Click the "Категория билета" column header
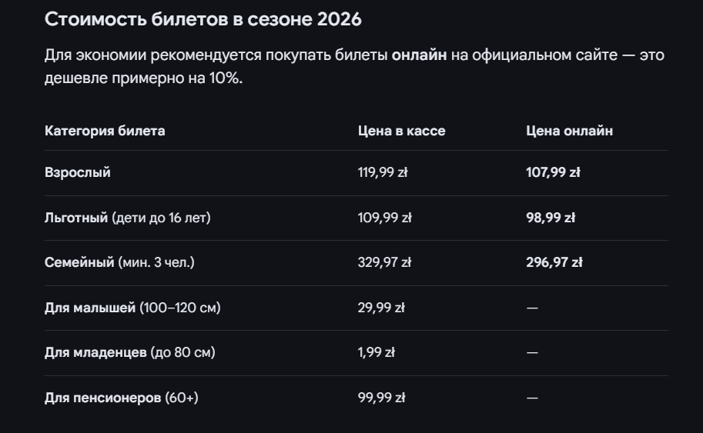Screen dimensions: 703x433 [105, 131]
